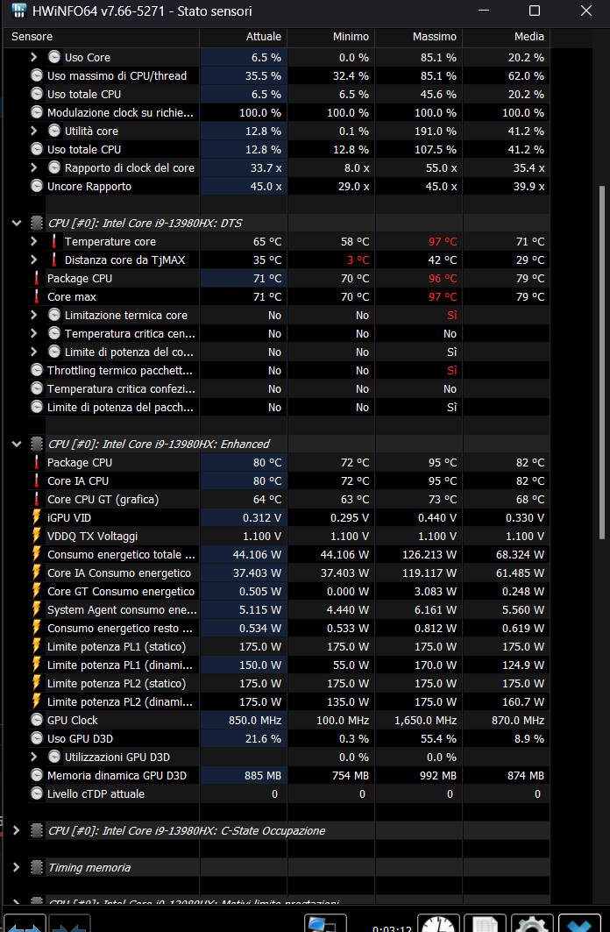The height and width of the screenshot is (932, 610).
Task: Expand the Temperature core row
Action: 34,242
